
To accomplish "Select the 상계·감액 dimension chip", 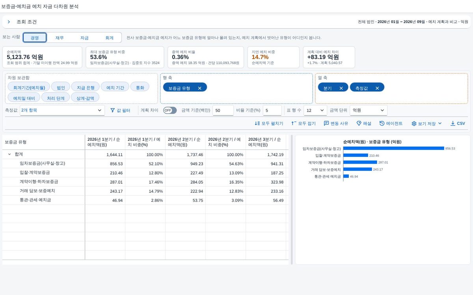I will [x=85, y=97].
